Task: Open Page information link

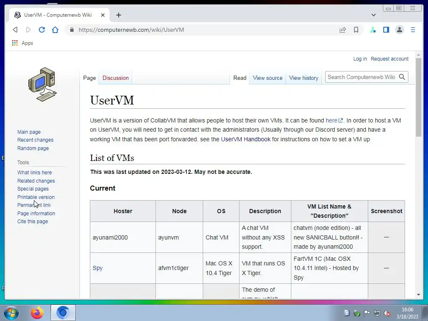Action: pyautogui.click(x=36, y=214)
